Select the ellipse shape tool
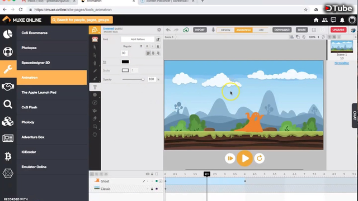This screenshot has height=201, width=358. tap(95, 95)
